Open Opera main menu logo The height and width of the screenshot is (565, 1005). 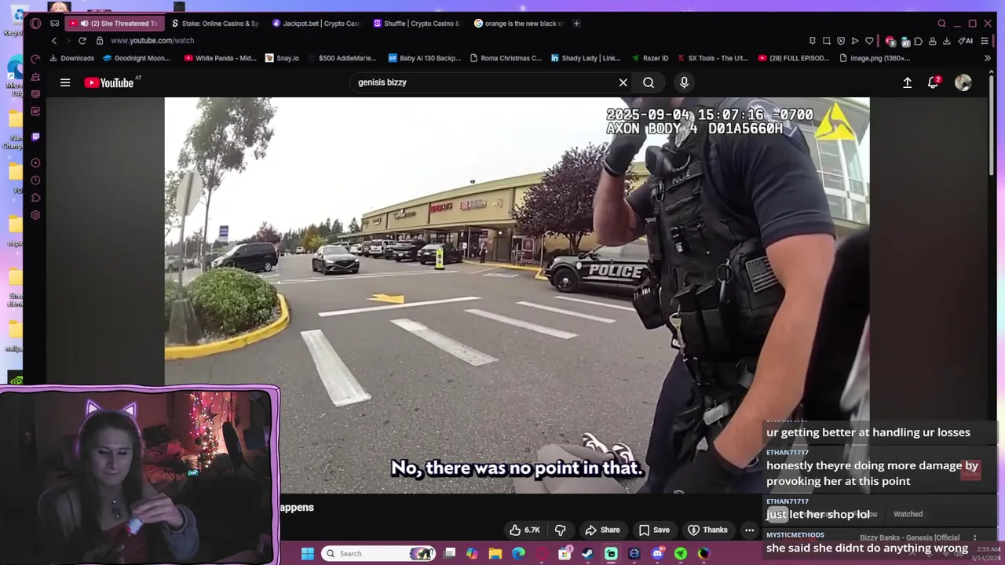coord(35,24)
